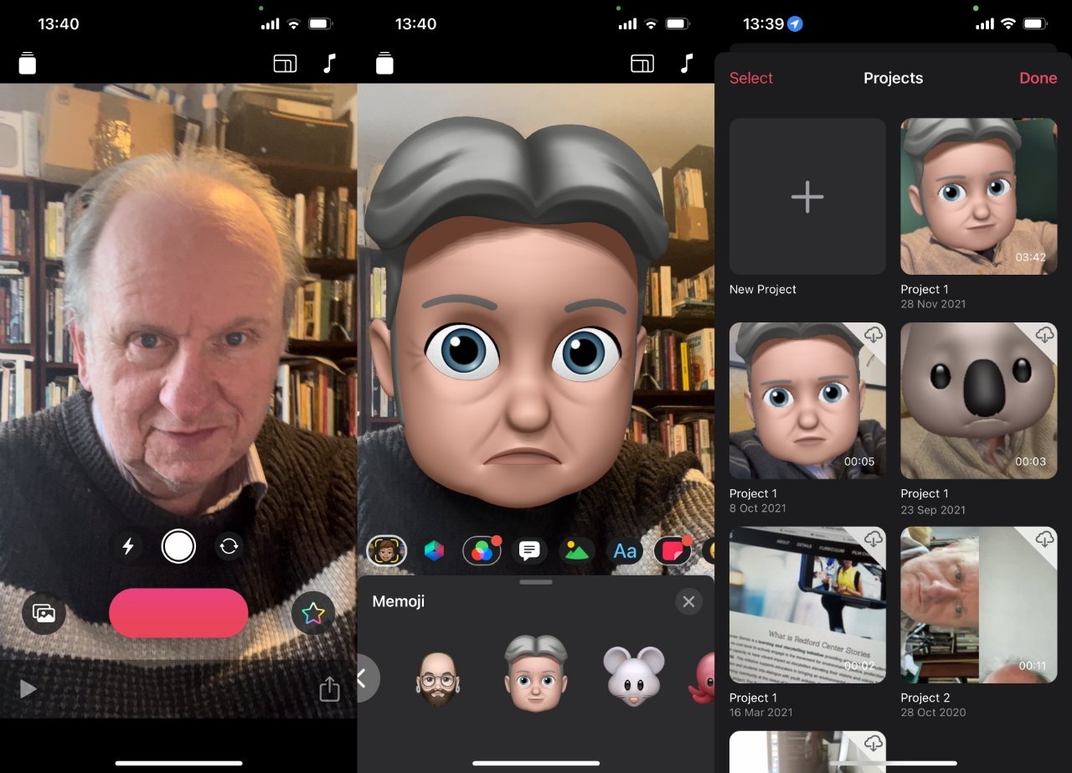
Task: Tap the "28 Nov 2021" date label
Action: pyautogui.click(x=933, y=304)
